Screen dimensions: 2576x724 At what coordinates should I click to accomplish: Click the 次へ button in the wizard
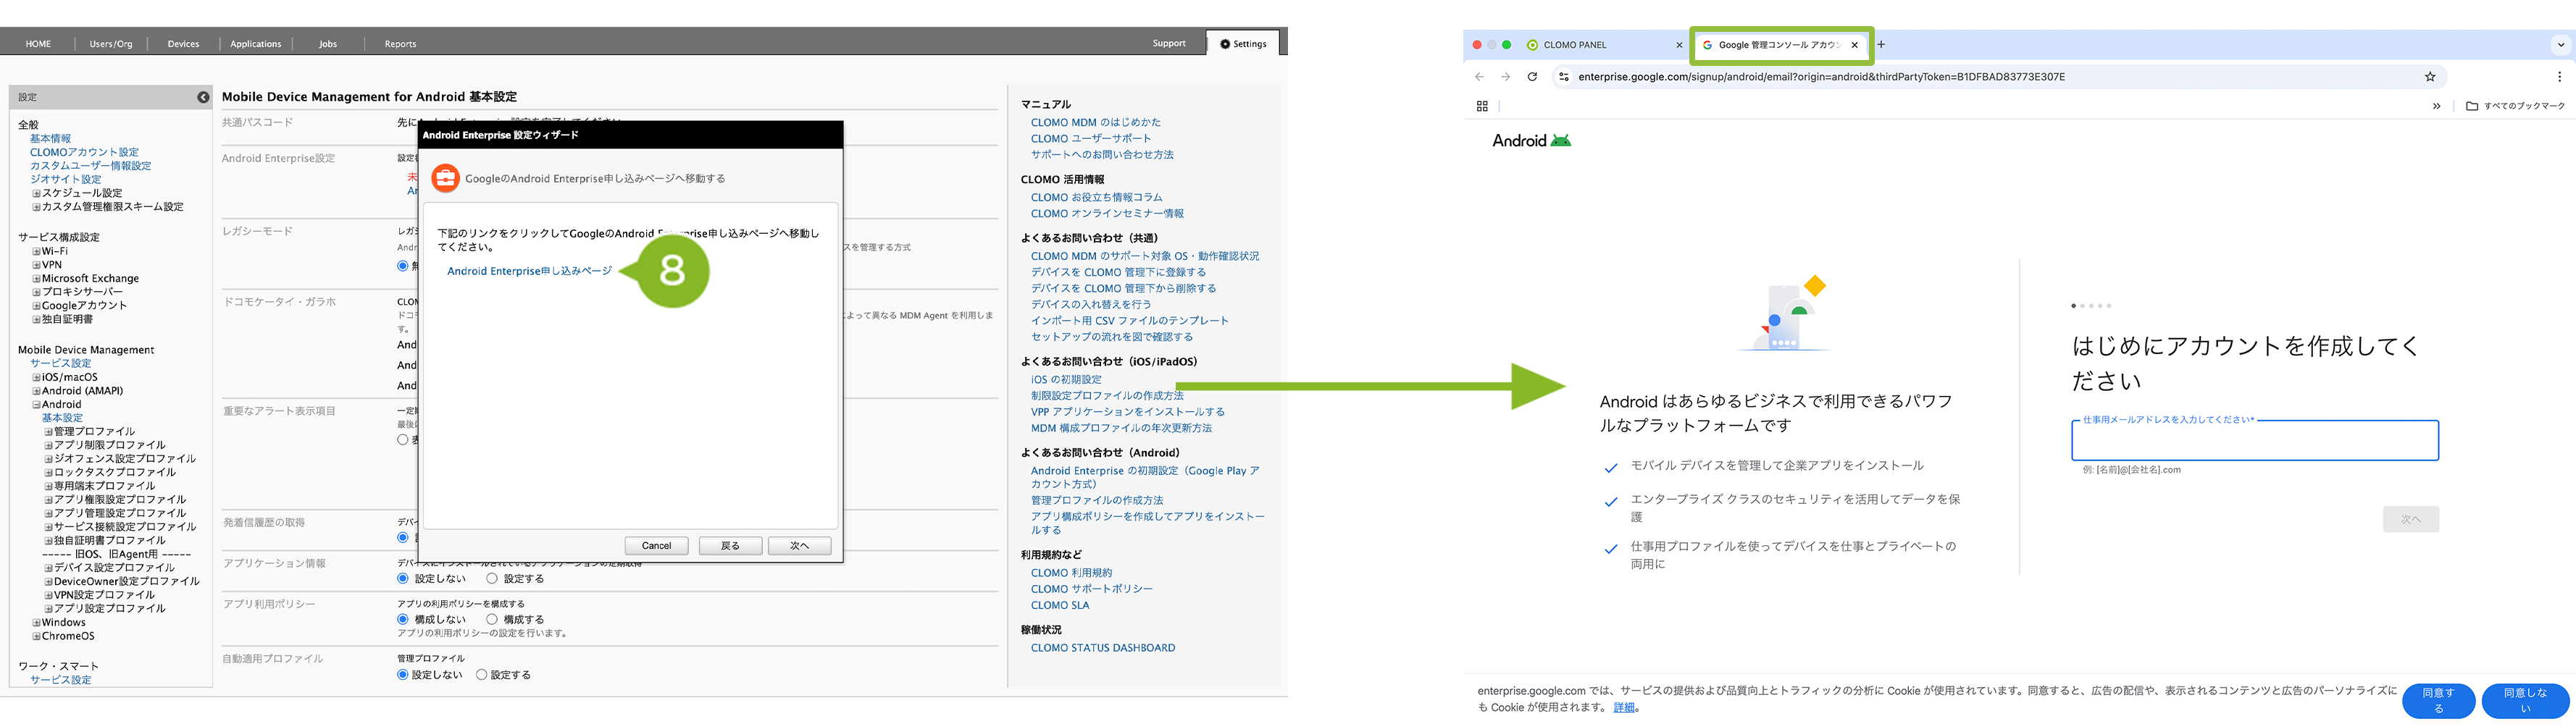(799, 545)
